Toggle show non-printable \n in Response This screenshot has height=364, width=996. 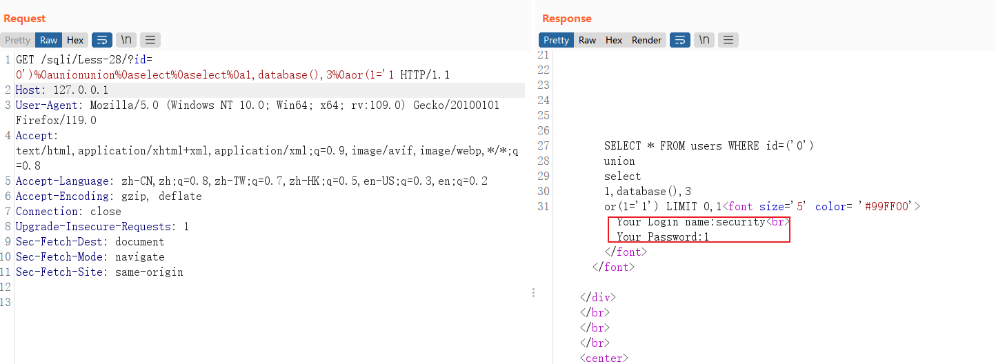(x=704, y=40)
